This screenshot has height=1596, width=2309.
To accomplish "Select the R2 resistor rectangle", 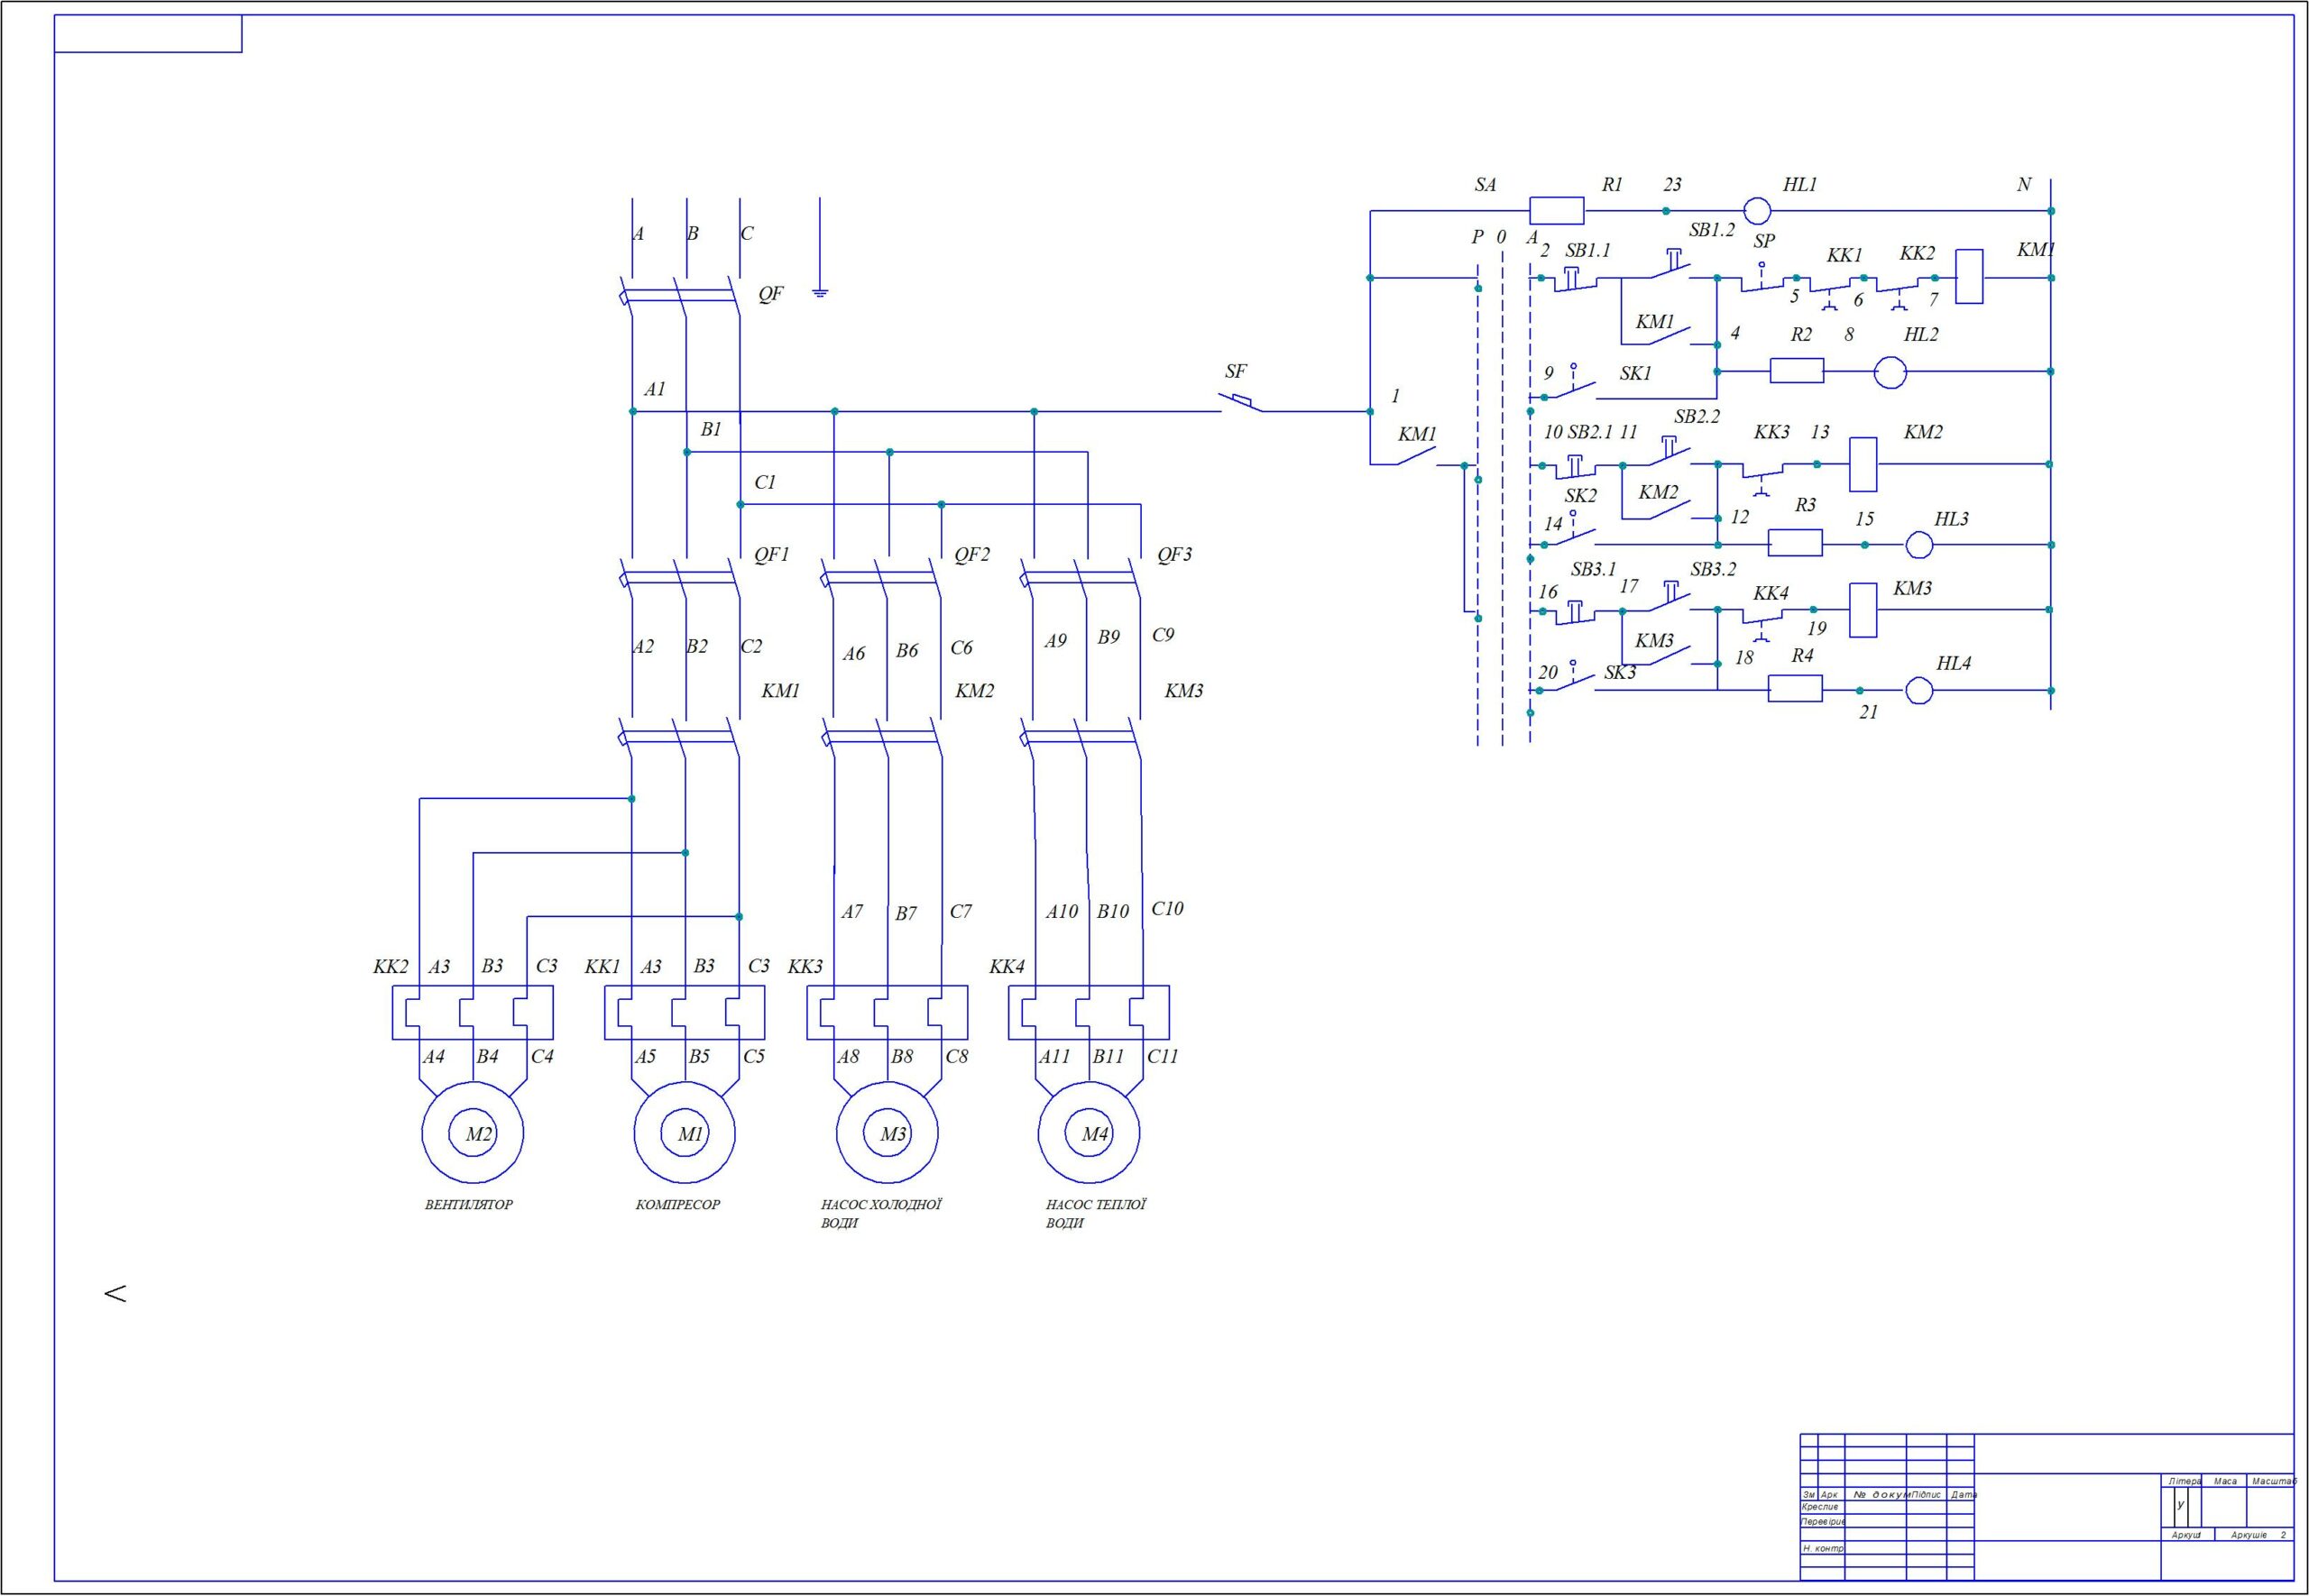I will [1797, 371].
